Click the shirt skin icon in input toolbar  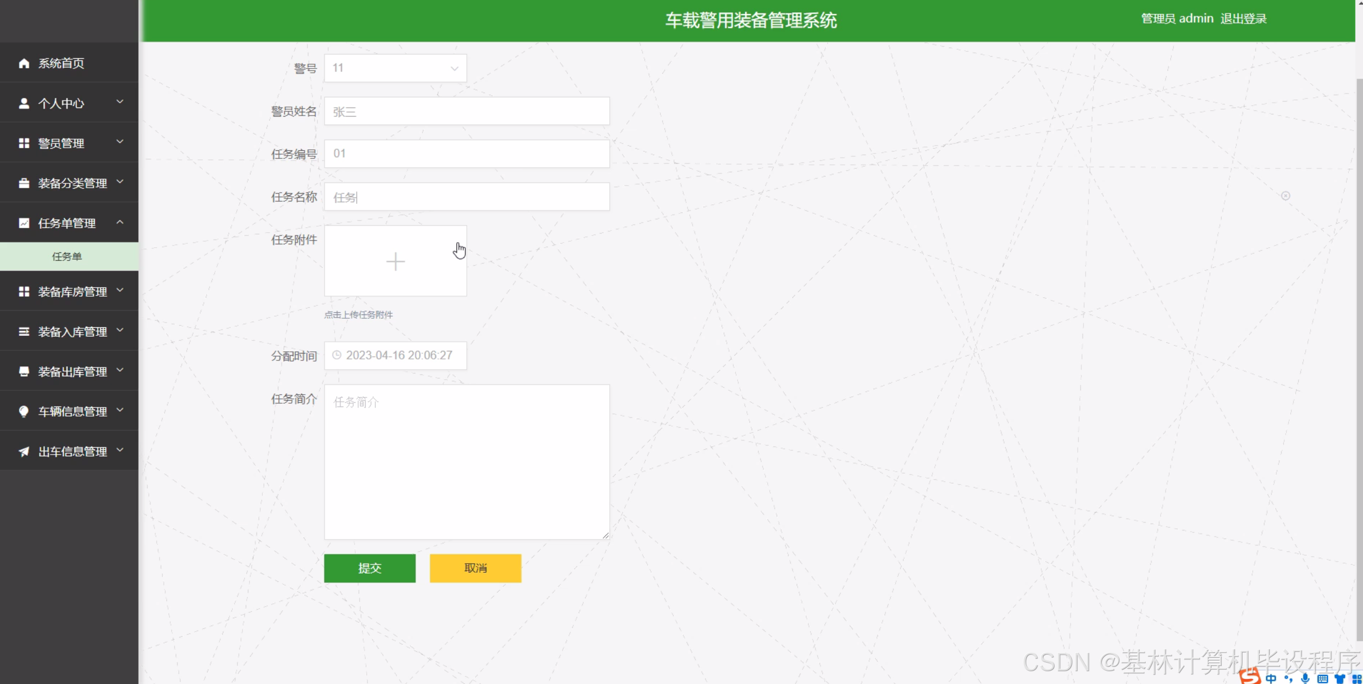point(1340,679)
